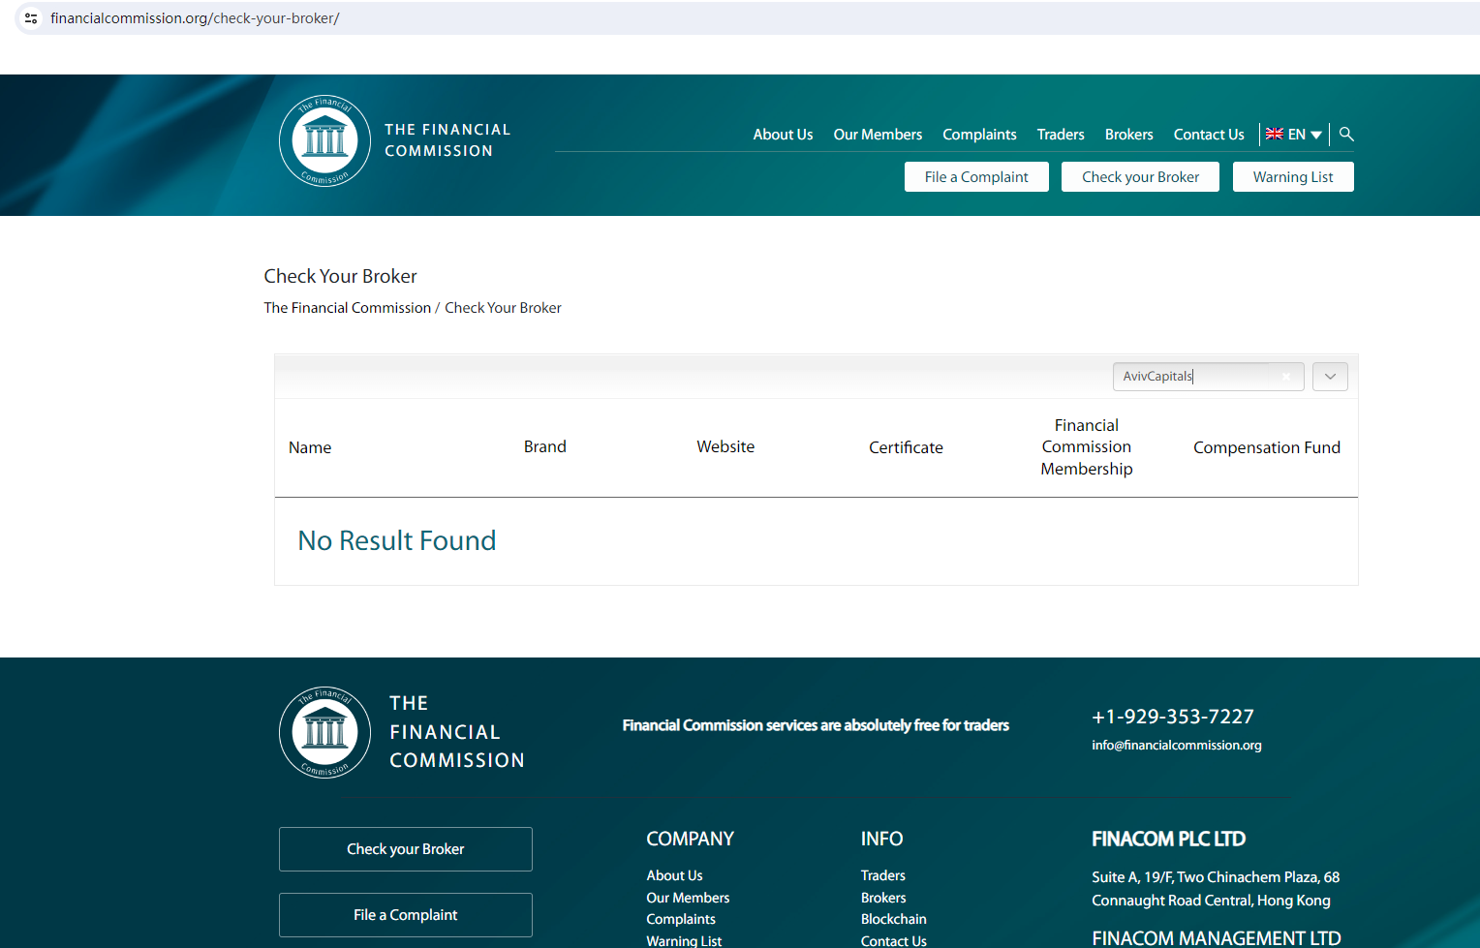The height and width of the screenshot is (948, 1480).
Task: Click Contact Us in header navigation
Action: (1209, 135)
